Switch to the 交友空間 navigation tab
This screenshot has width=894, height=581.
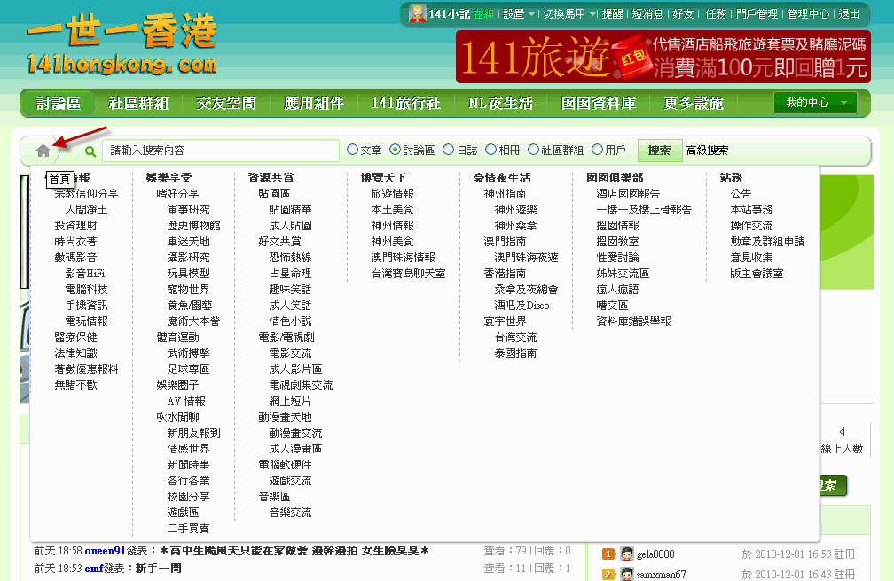click(226, 104)
